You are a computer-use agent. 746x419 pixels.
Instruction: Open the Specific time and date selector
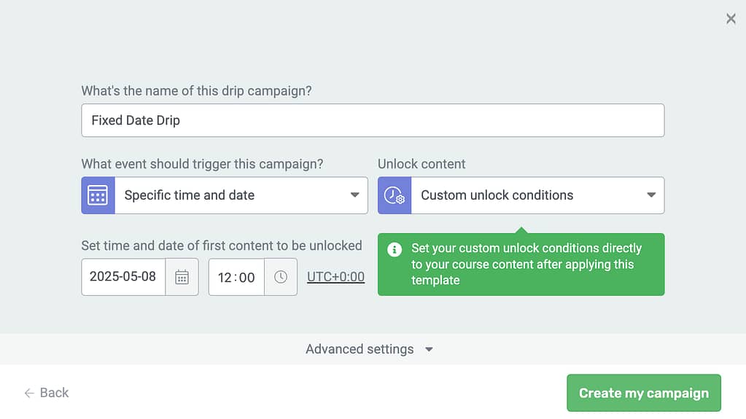225,195
